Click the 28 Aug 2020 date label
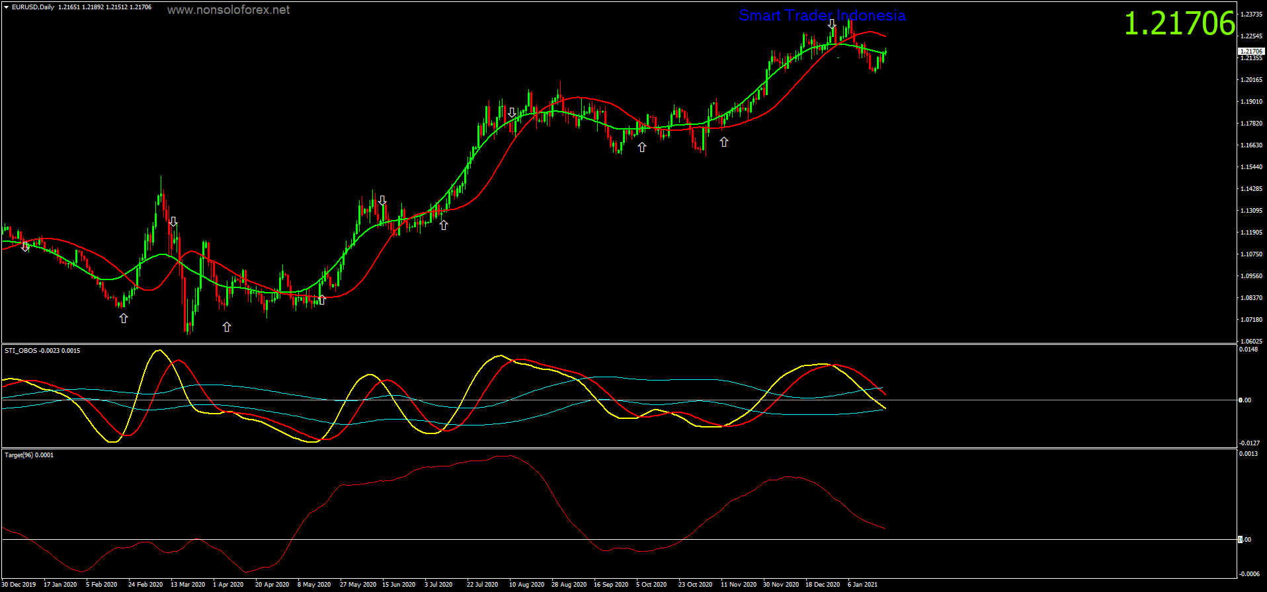 pos(569,585)
